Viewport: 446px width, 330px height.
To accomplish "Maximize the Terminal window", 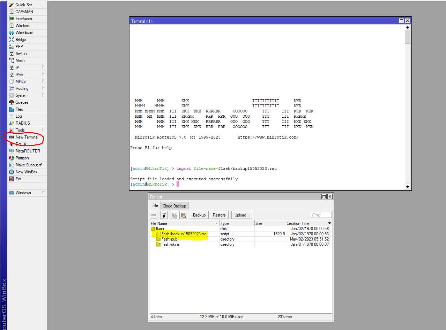I will [x=401, y=21].
